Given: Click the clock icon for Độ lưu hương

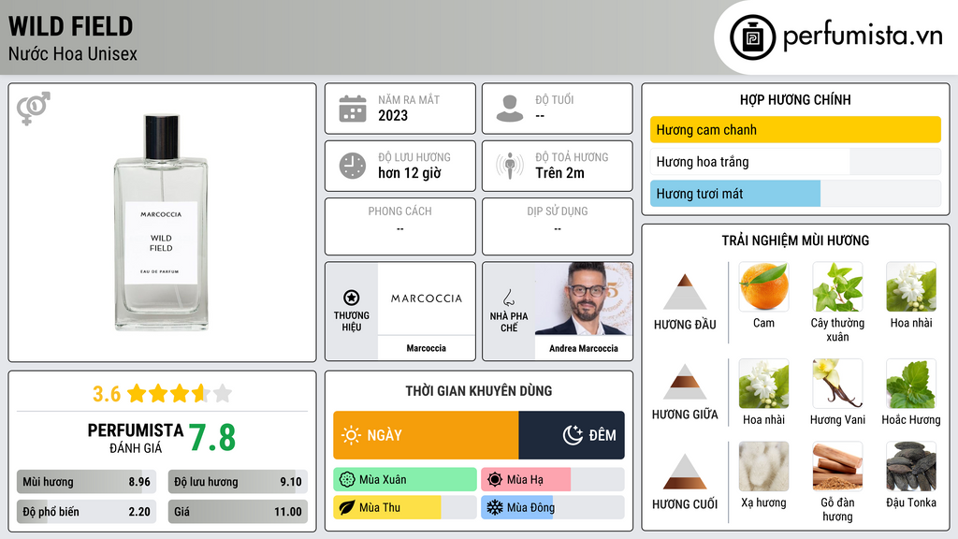Looking at the screenshot, I should (353, 166).
